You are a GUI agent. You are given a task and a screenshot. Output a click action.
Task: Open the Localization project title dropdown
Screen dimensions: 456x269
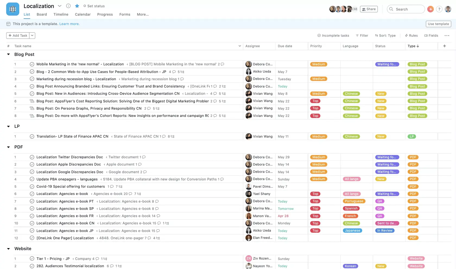(x=59, y=6)
